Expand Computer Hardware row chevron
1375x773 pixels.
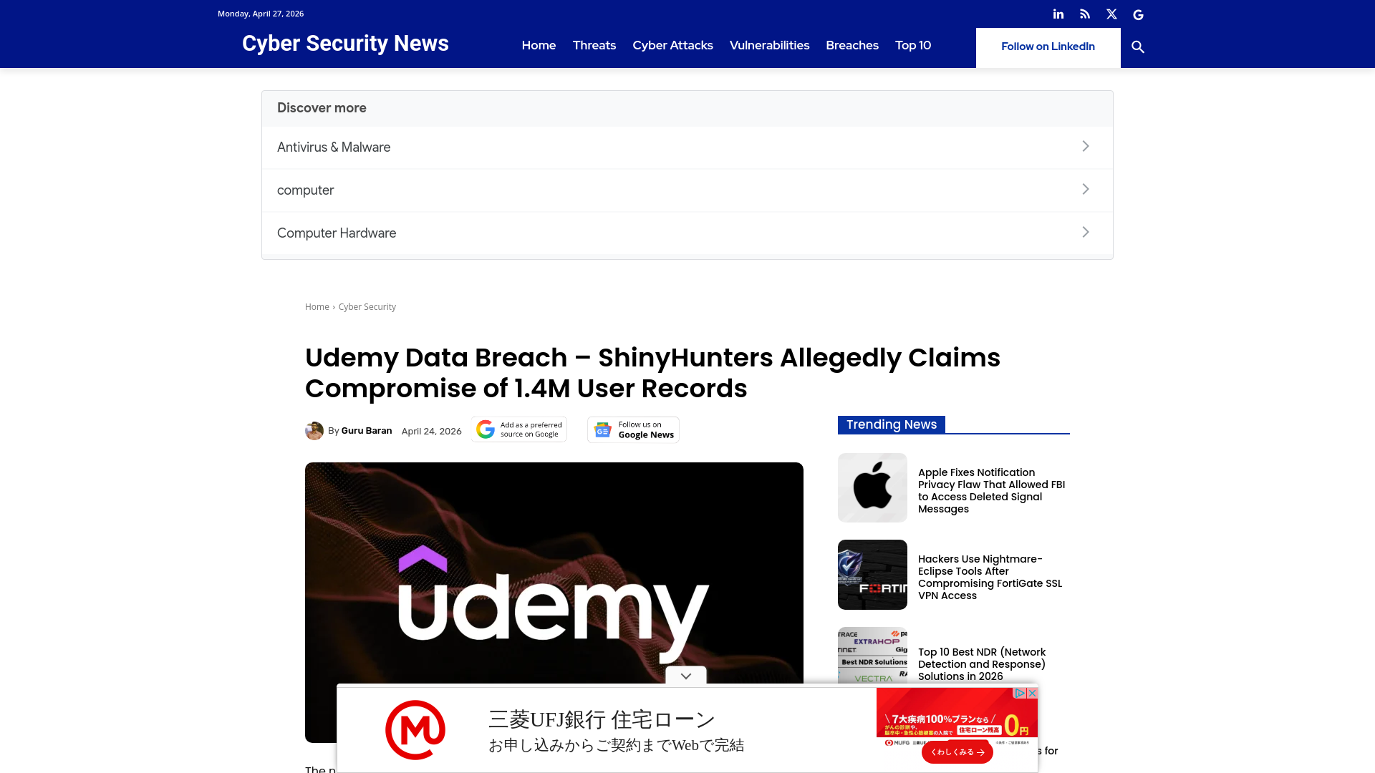[1086, 232]
